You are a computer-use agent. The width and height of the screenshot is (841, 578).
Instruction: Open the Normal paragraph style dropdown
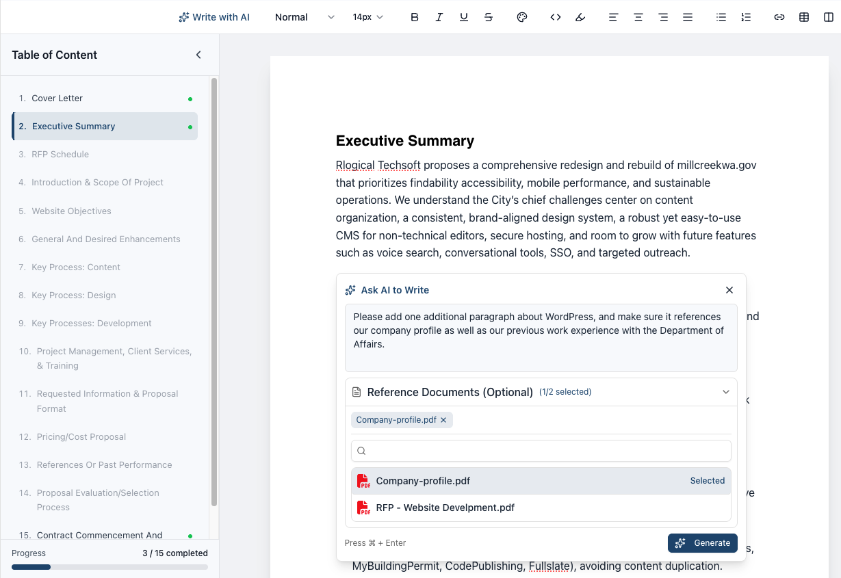pos(304,17)
